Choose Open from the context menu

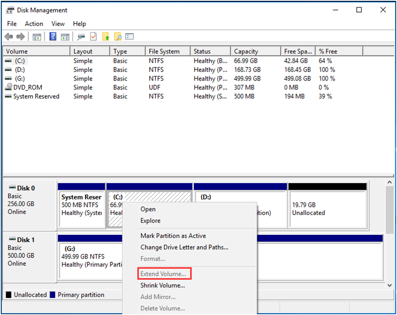click(x=190, y=209)
